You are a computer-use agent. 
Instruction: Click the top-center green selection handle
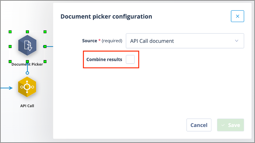click(27, 32)
